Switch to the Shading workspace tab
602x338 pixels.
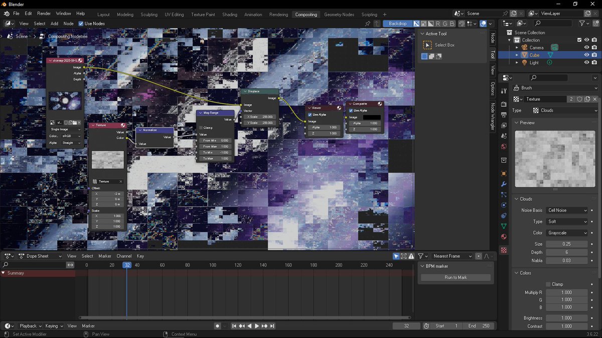(230, 14)
